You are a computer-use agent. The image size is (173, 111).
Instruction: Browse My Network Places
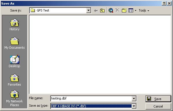click(x=14, y=98)
